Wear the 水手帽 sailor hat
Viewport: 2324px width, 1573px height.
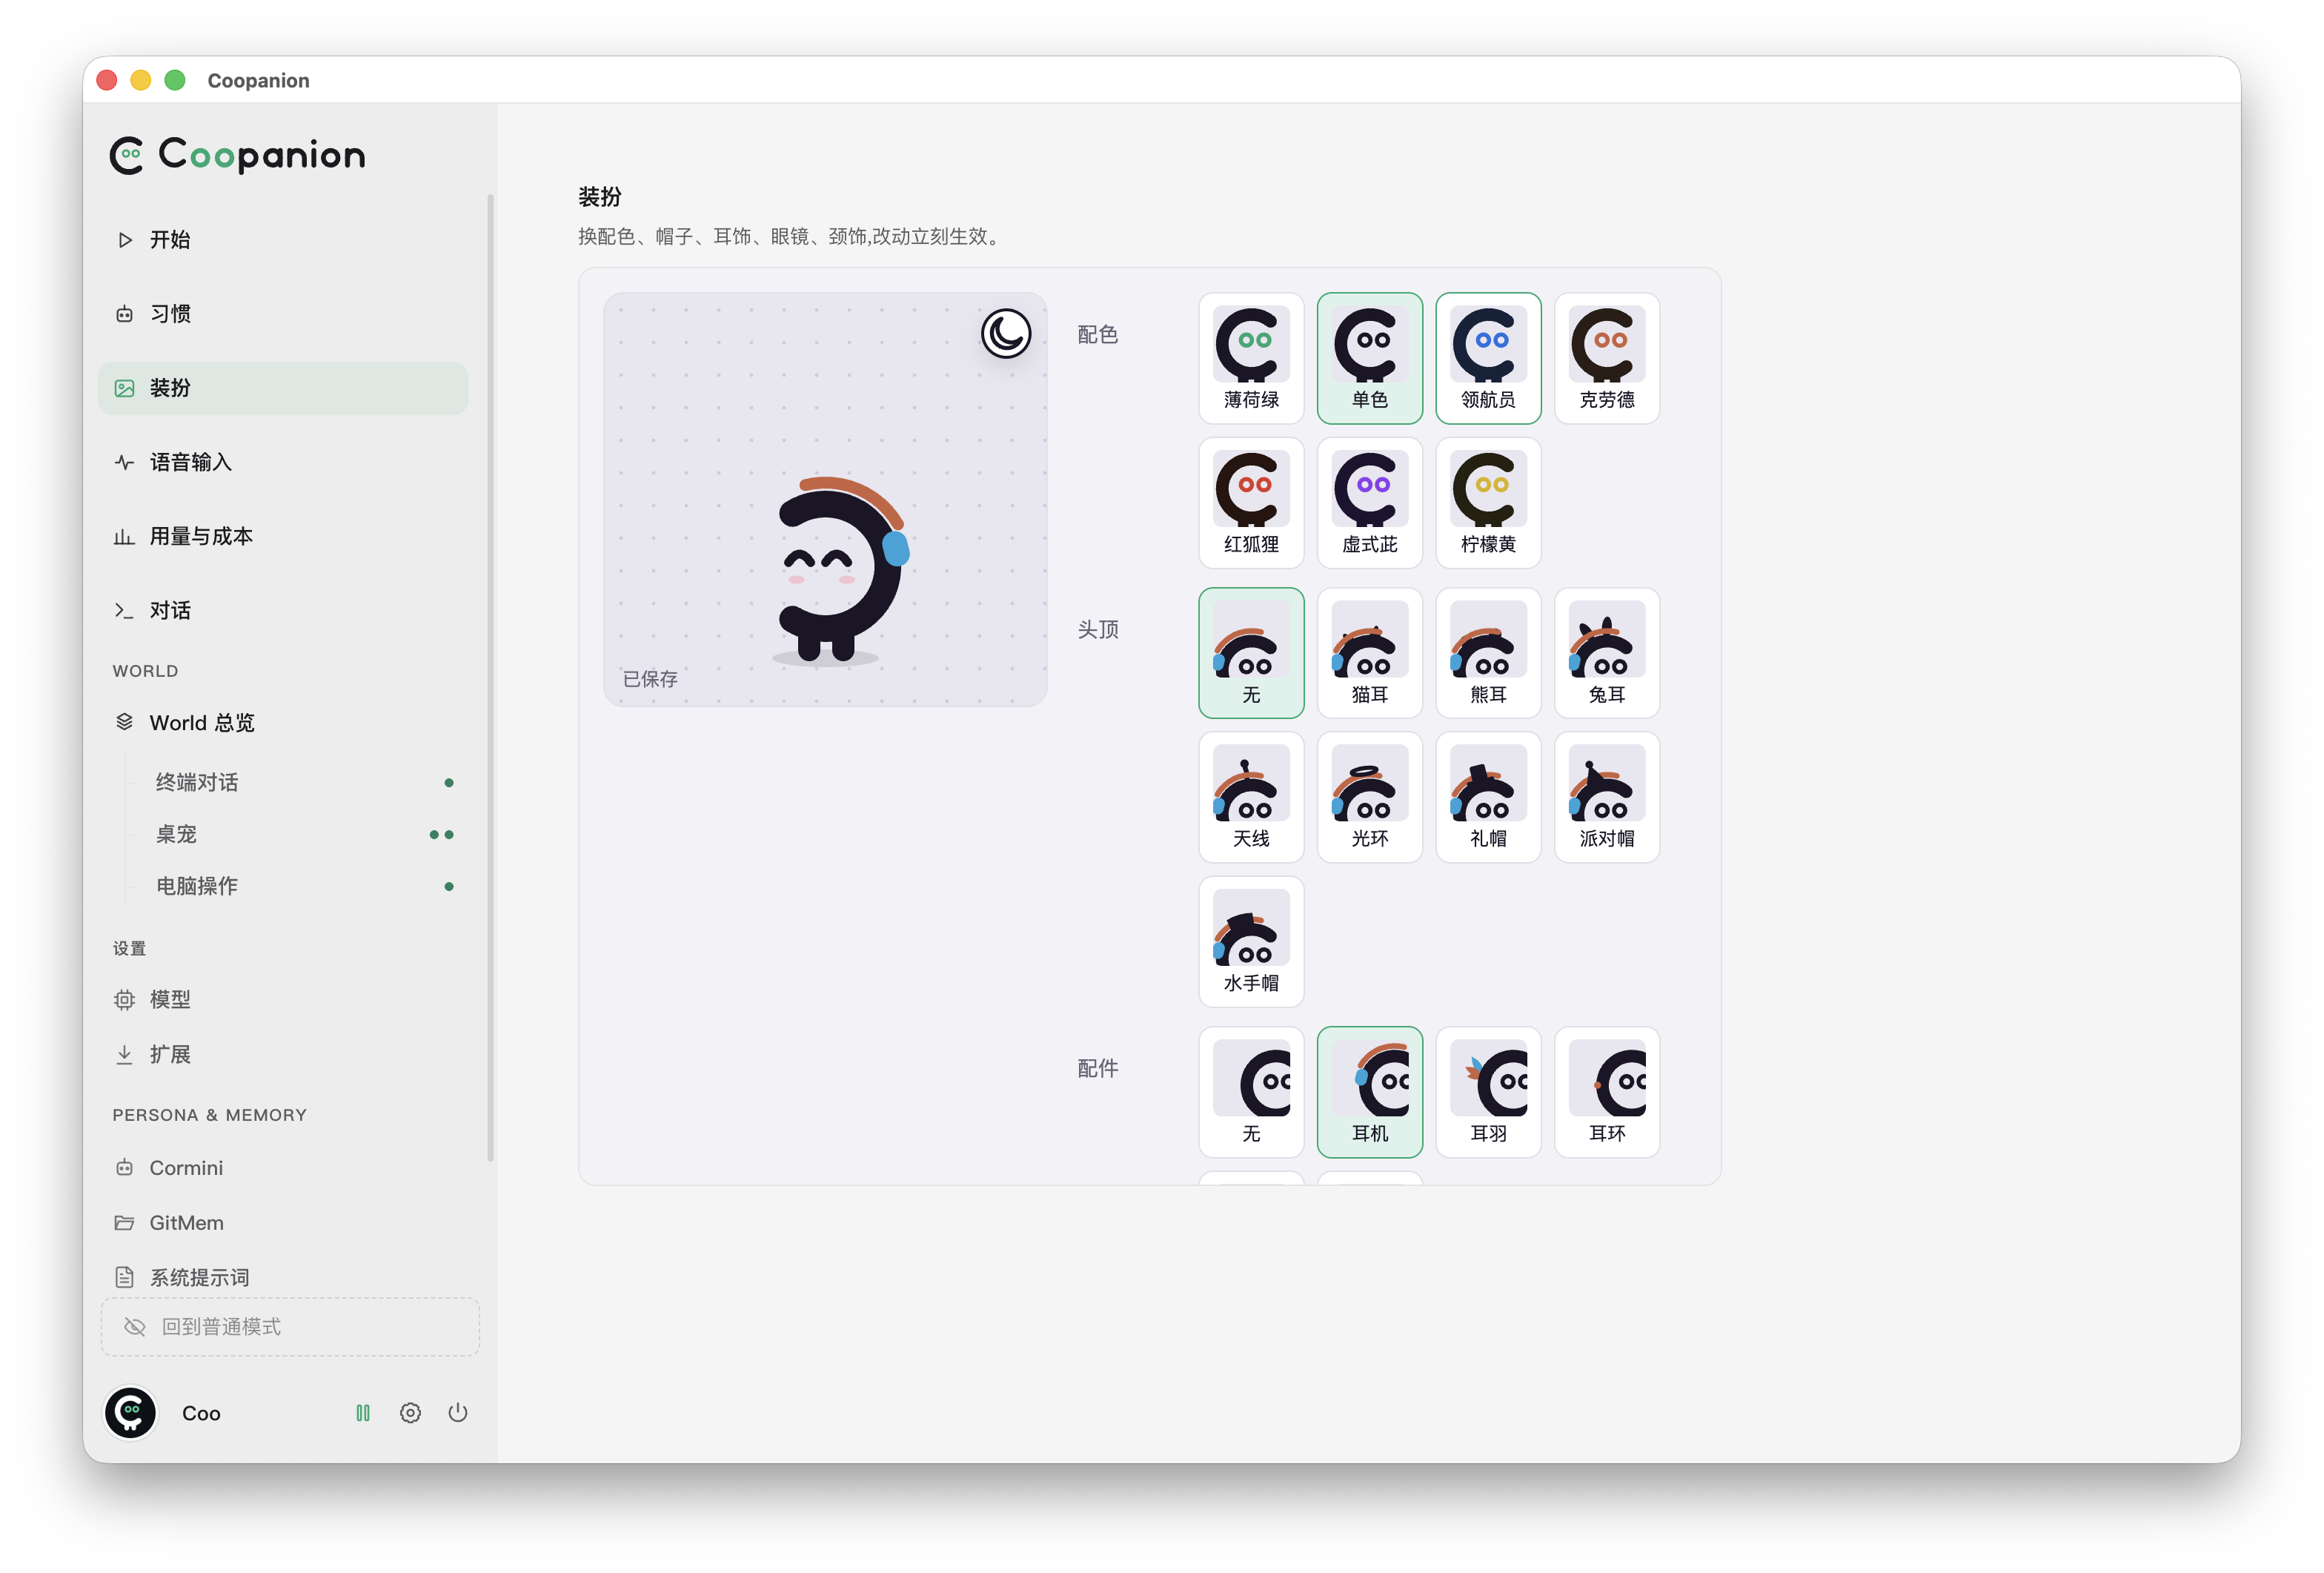click(x=1251, y=942)
